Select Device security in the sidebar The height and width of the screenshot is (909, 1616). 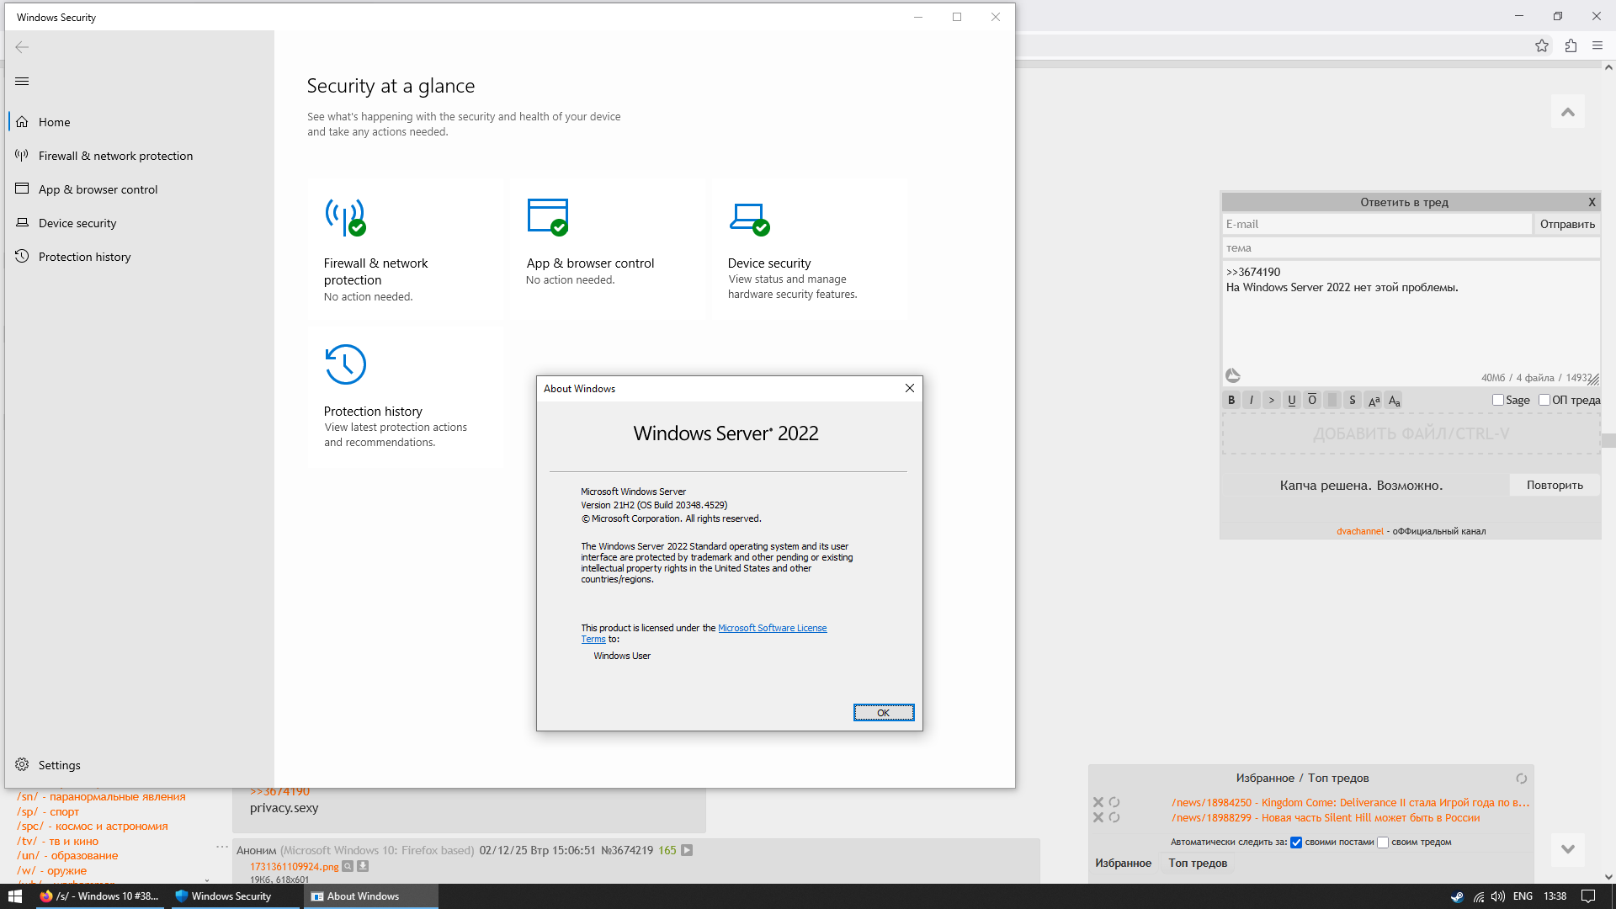77,223
